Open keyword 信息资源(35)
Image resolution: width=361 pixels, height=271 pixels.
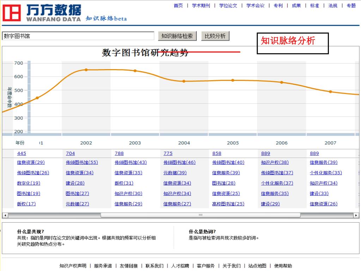(x=128, y=173)
